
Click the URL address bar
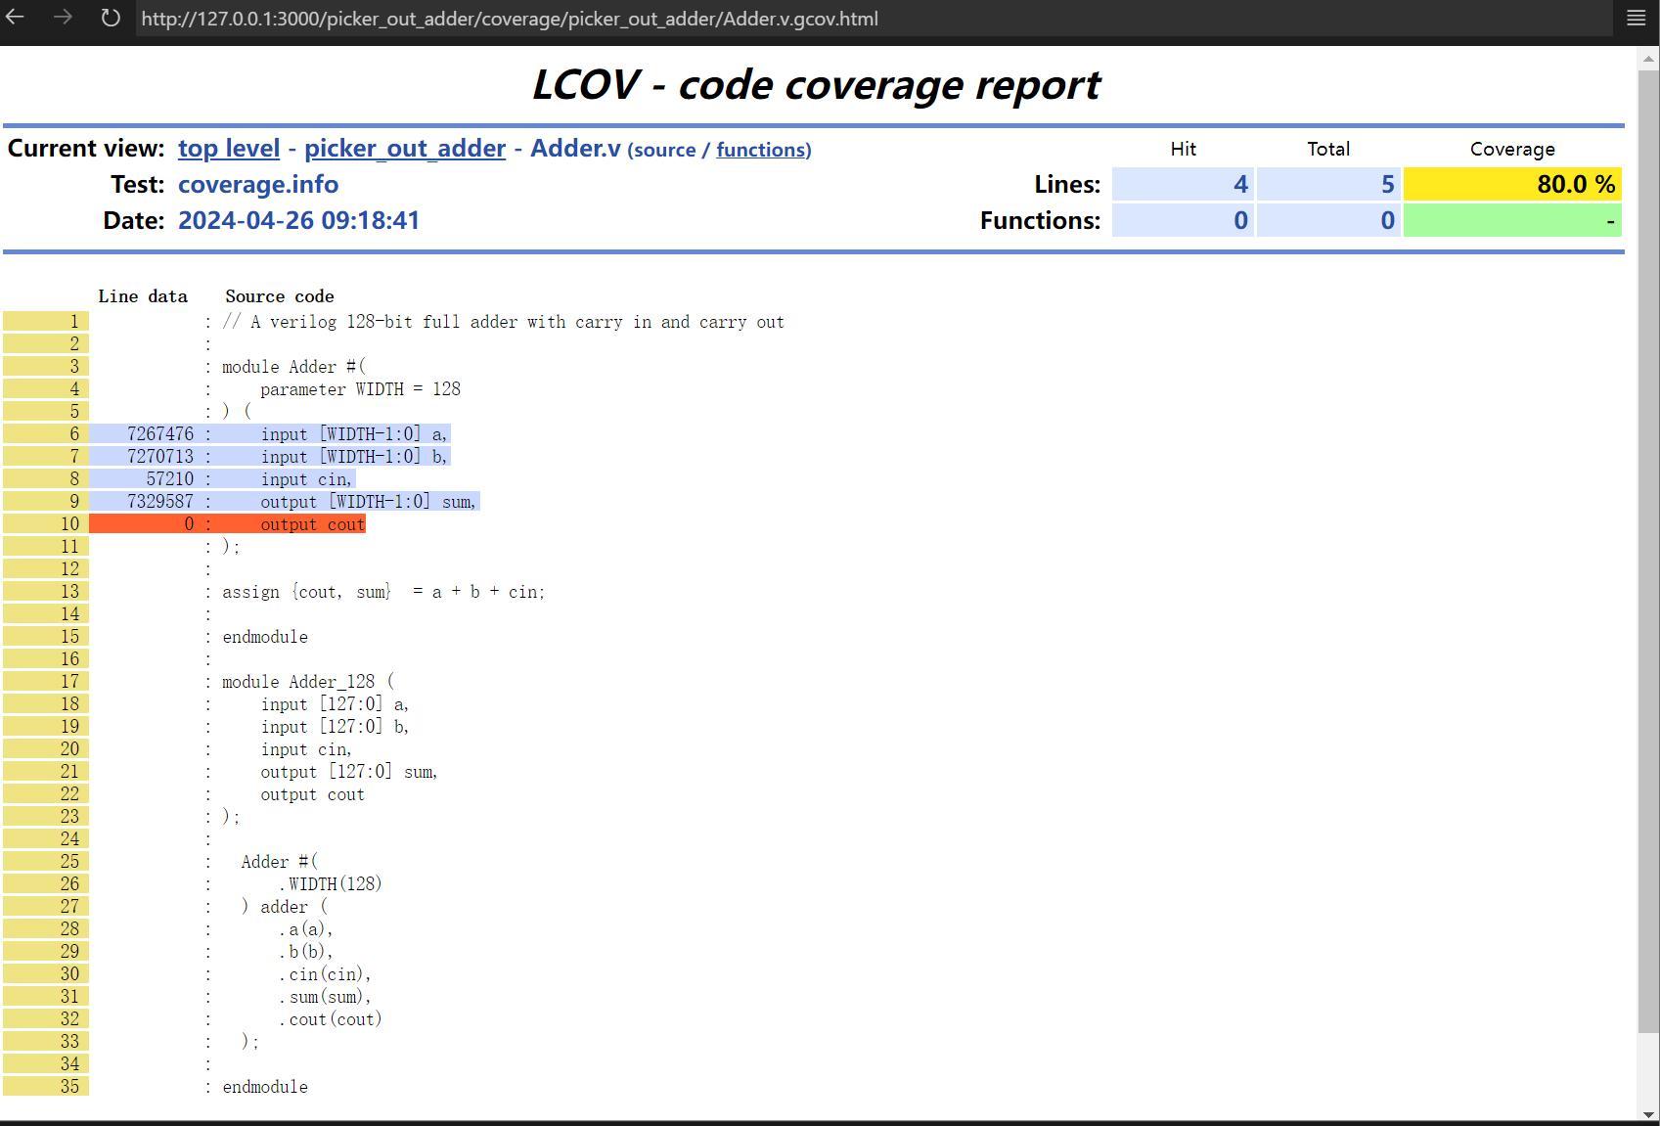pyautogui.click(x=873, y=19)
